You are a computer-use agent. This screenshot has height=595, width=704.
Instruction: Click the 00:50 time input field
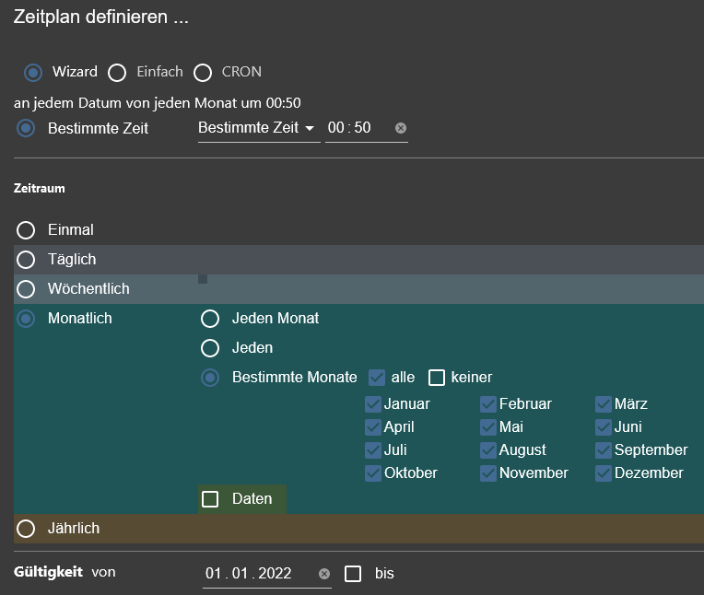pyautogui.click(x=359, y=128)
